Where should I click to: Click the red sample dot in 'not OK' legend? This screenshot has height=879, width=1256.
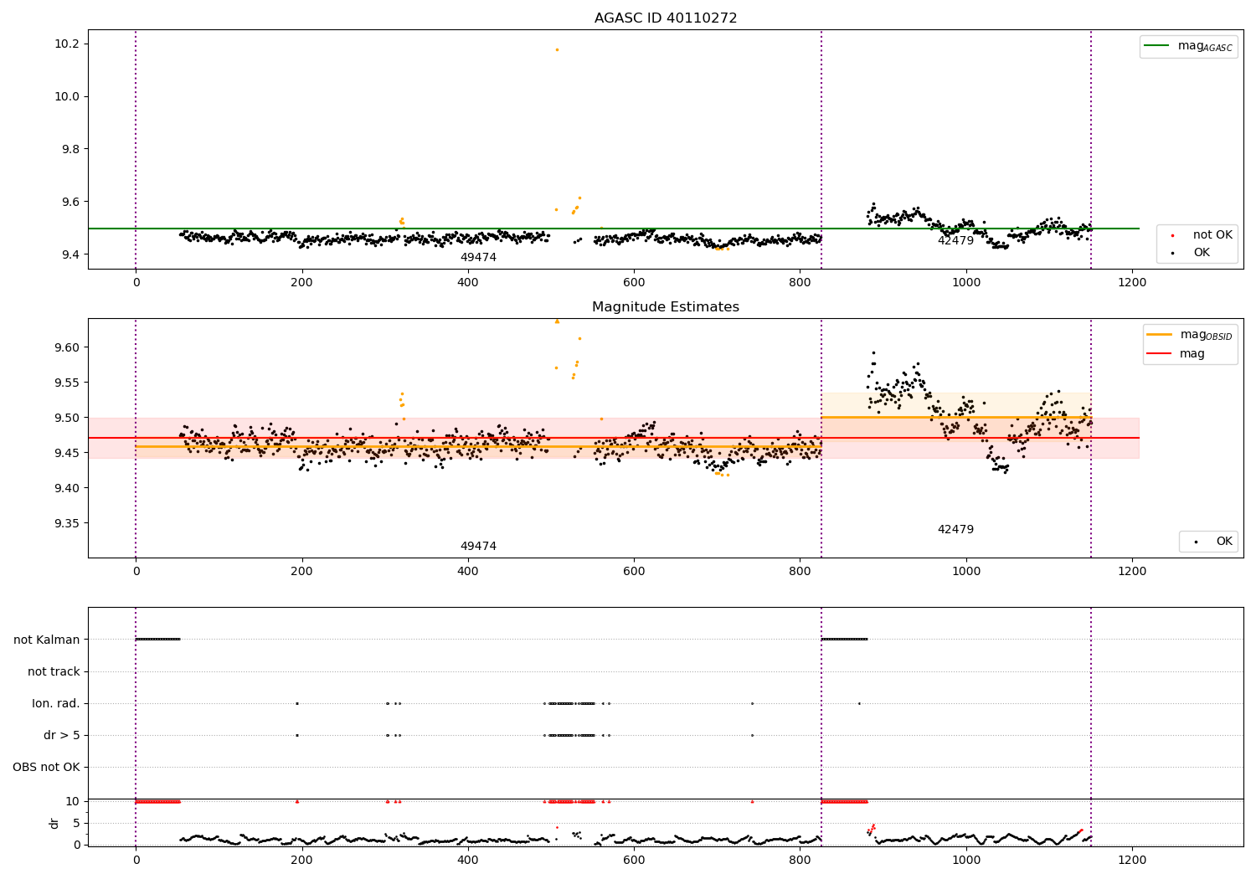pyautogui.click(x=1172, y=236)
